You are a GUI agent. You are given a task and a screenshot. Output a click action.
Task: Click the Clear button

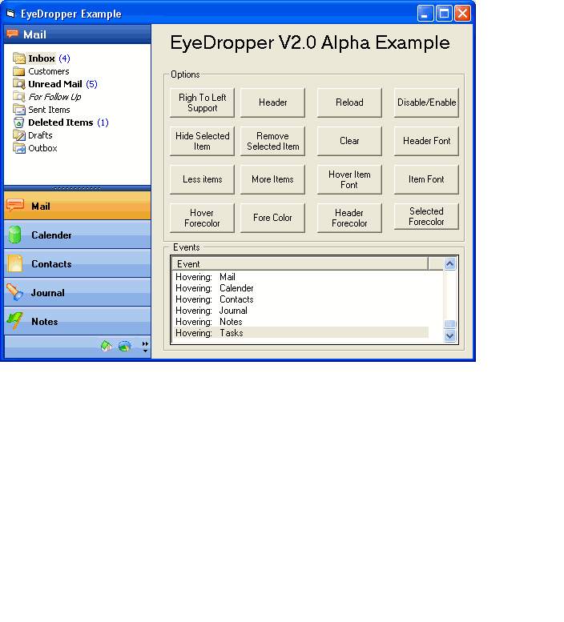point(349,141)
